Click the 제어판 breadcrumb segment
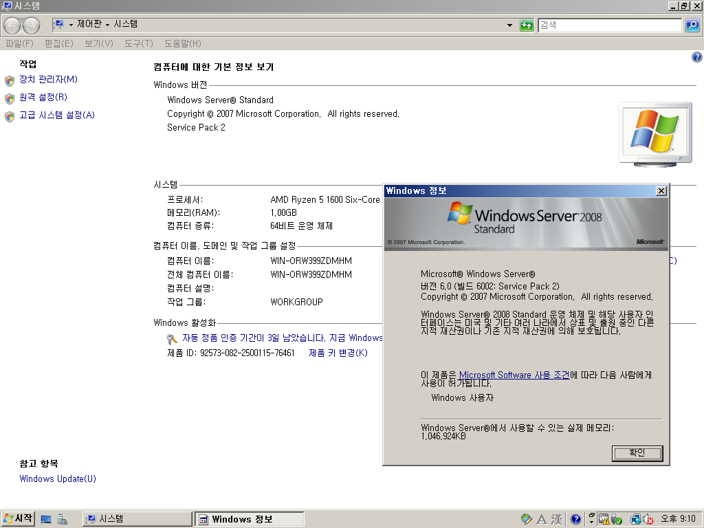The height and width of the screenshot is (528, 704). 89,24
